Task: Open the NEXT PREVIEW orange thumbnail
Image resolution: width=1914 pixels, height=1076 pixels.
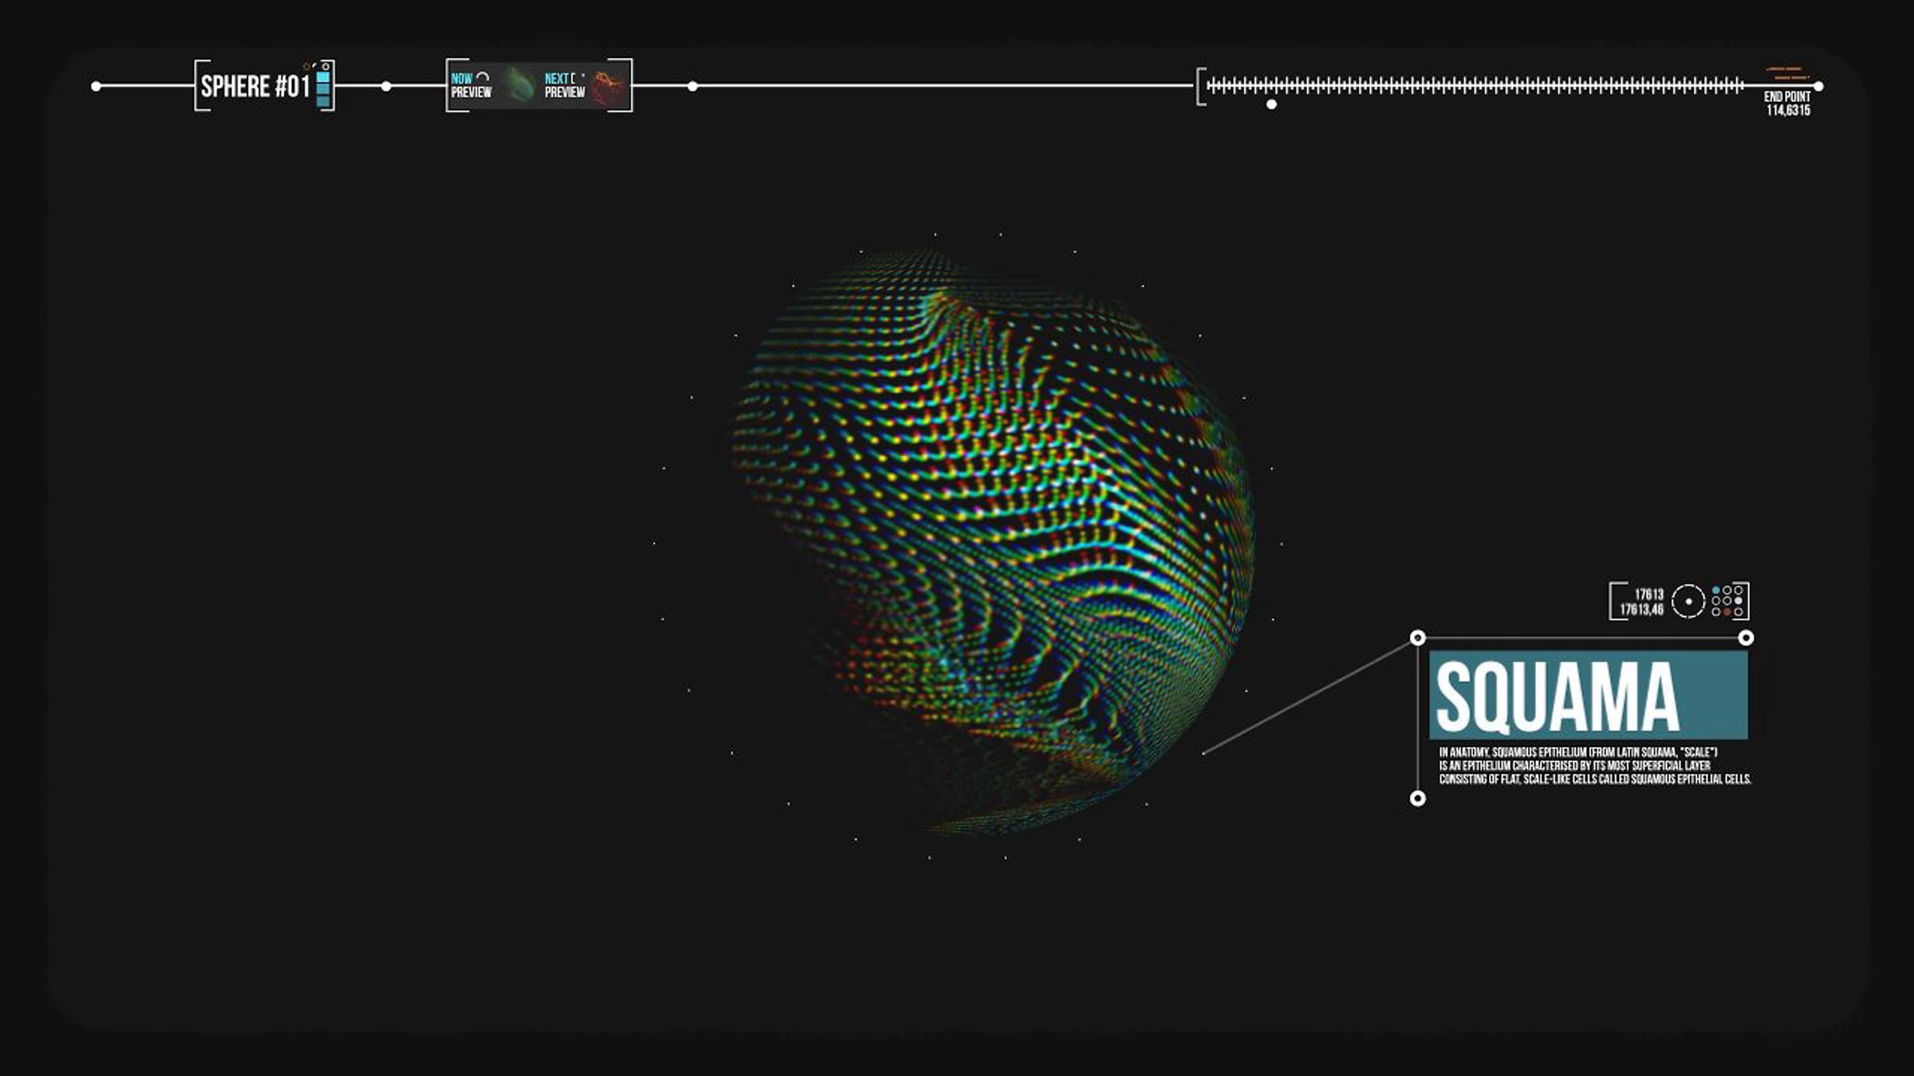Action: pyautogui.click(x=610, y=85)
